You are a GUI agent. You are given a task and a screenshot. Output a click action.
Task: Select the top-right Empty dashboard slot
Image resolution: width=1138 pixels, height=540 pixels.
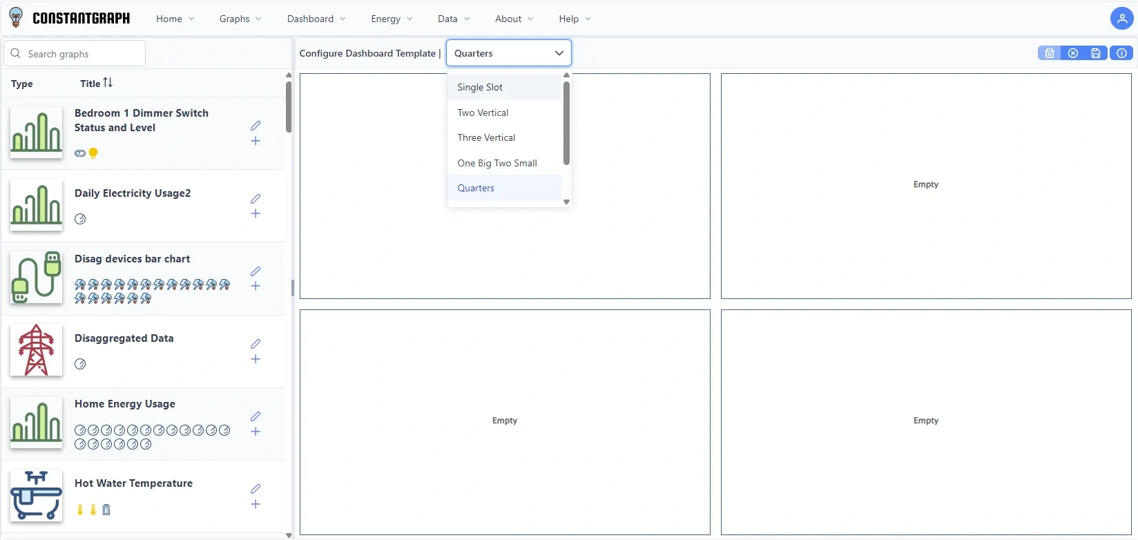[x=926, y=186]
